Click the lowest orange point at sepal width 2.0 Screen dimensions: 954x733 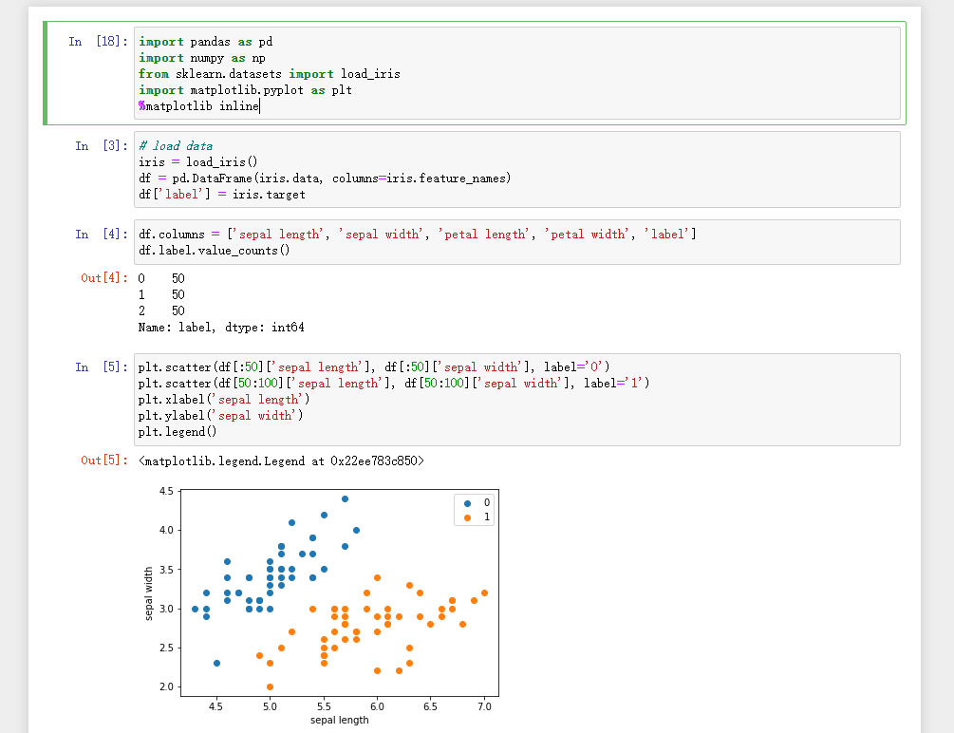pos(270,686)
